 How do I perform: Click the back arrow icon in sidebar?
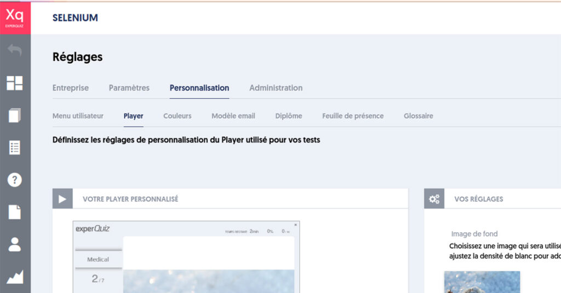15,51
